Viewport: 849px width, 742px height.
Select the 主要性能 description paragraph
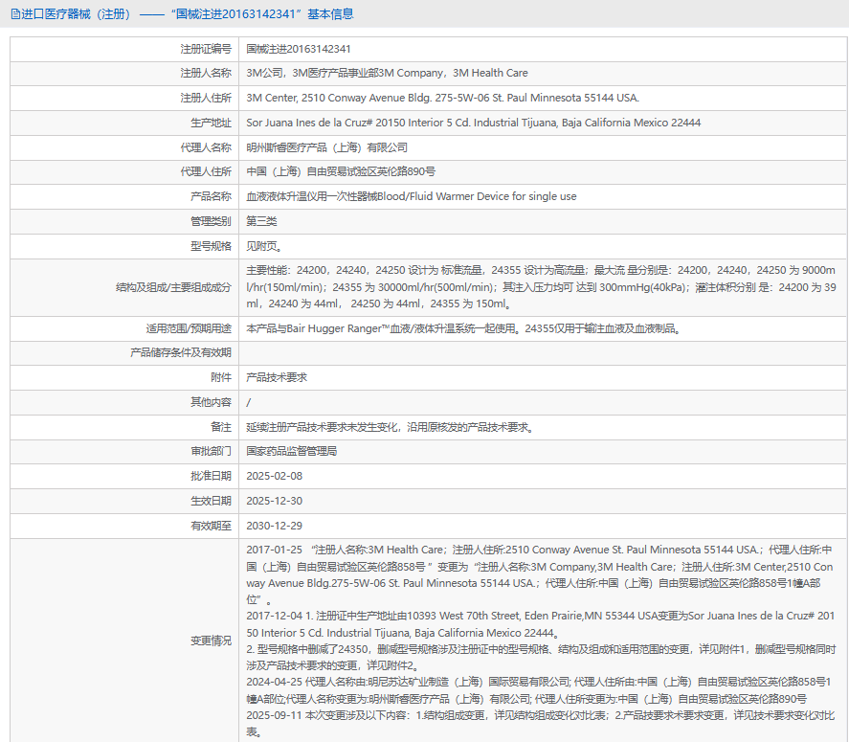click(541, 287)
